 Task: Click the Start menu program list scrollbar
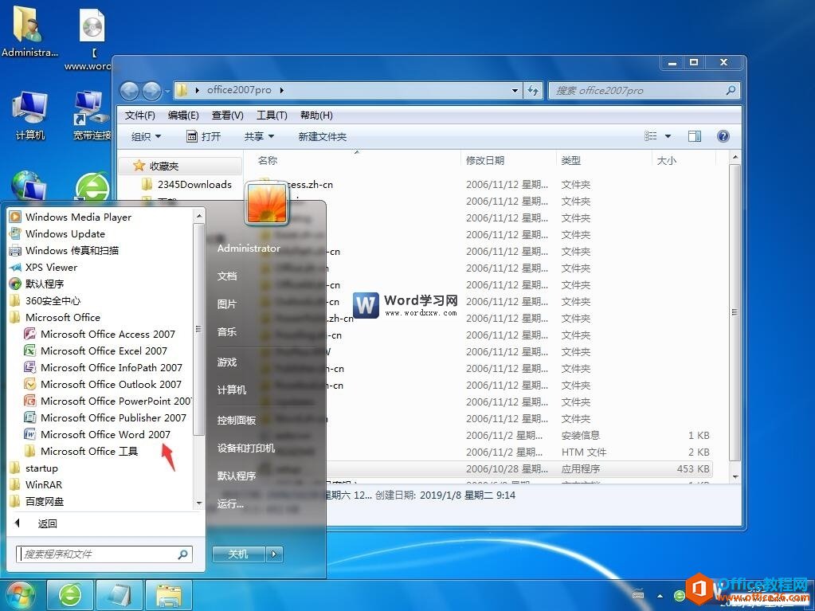click(x=199, y=328)
